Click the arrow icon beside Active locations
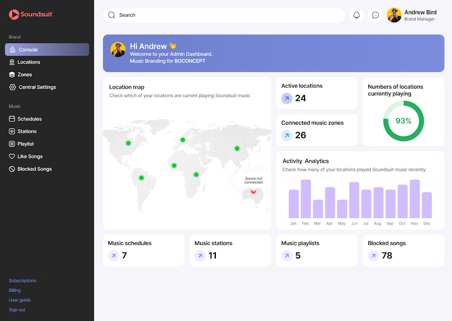452x321 pixels. pyautogui.click(x=287, y=99)
